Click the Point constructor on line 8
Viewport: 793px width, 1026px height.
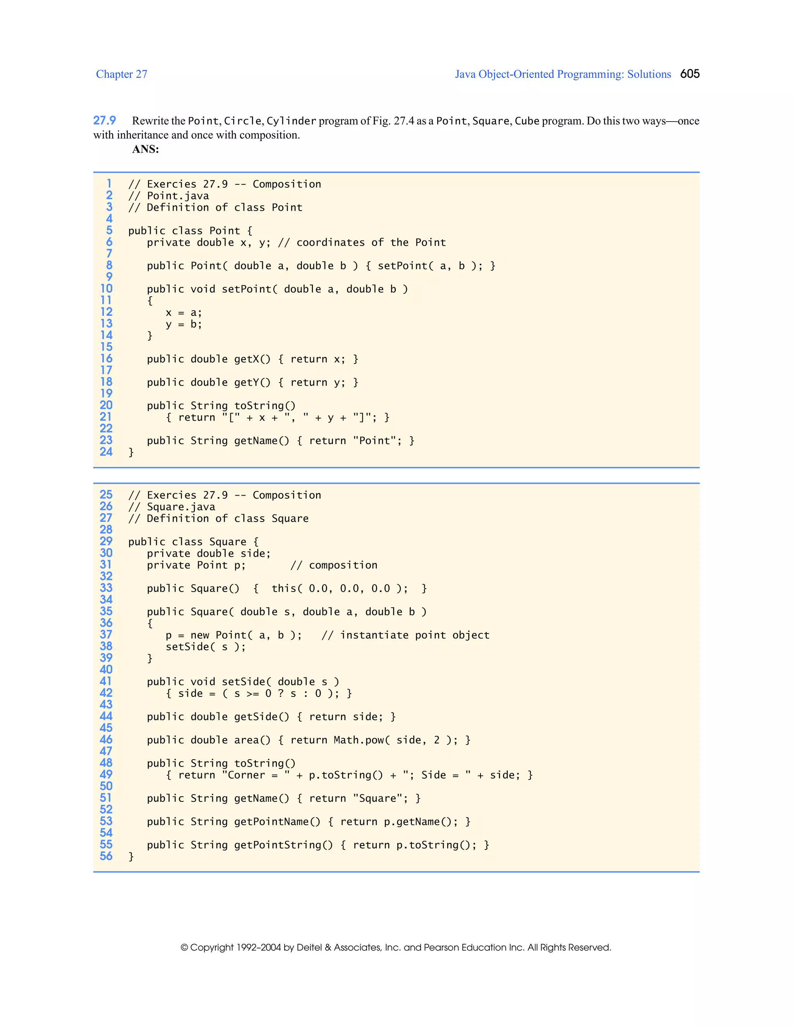(321, 266)
